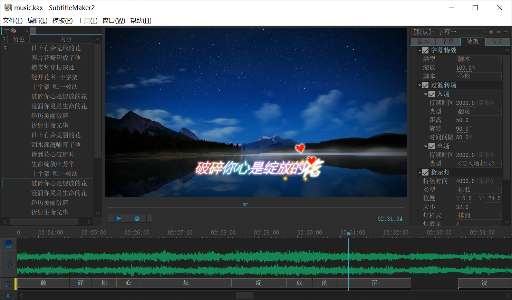The height and width of the screenshot is (300, 512).
Task: Uncheck the 过渡转场 checkbox
Action: pyautogui.click(x=425, y=85)
